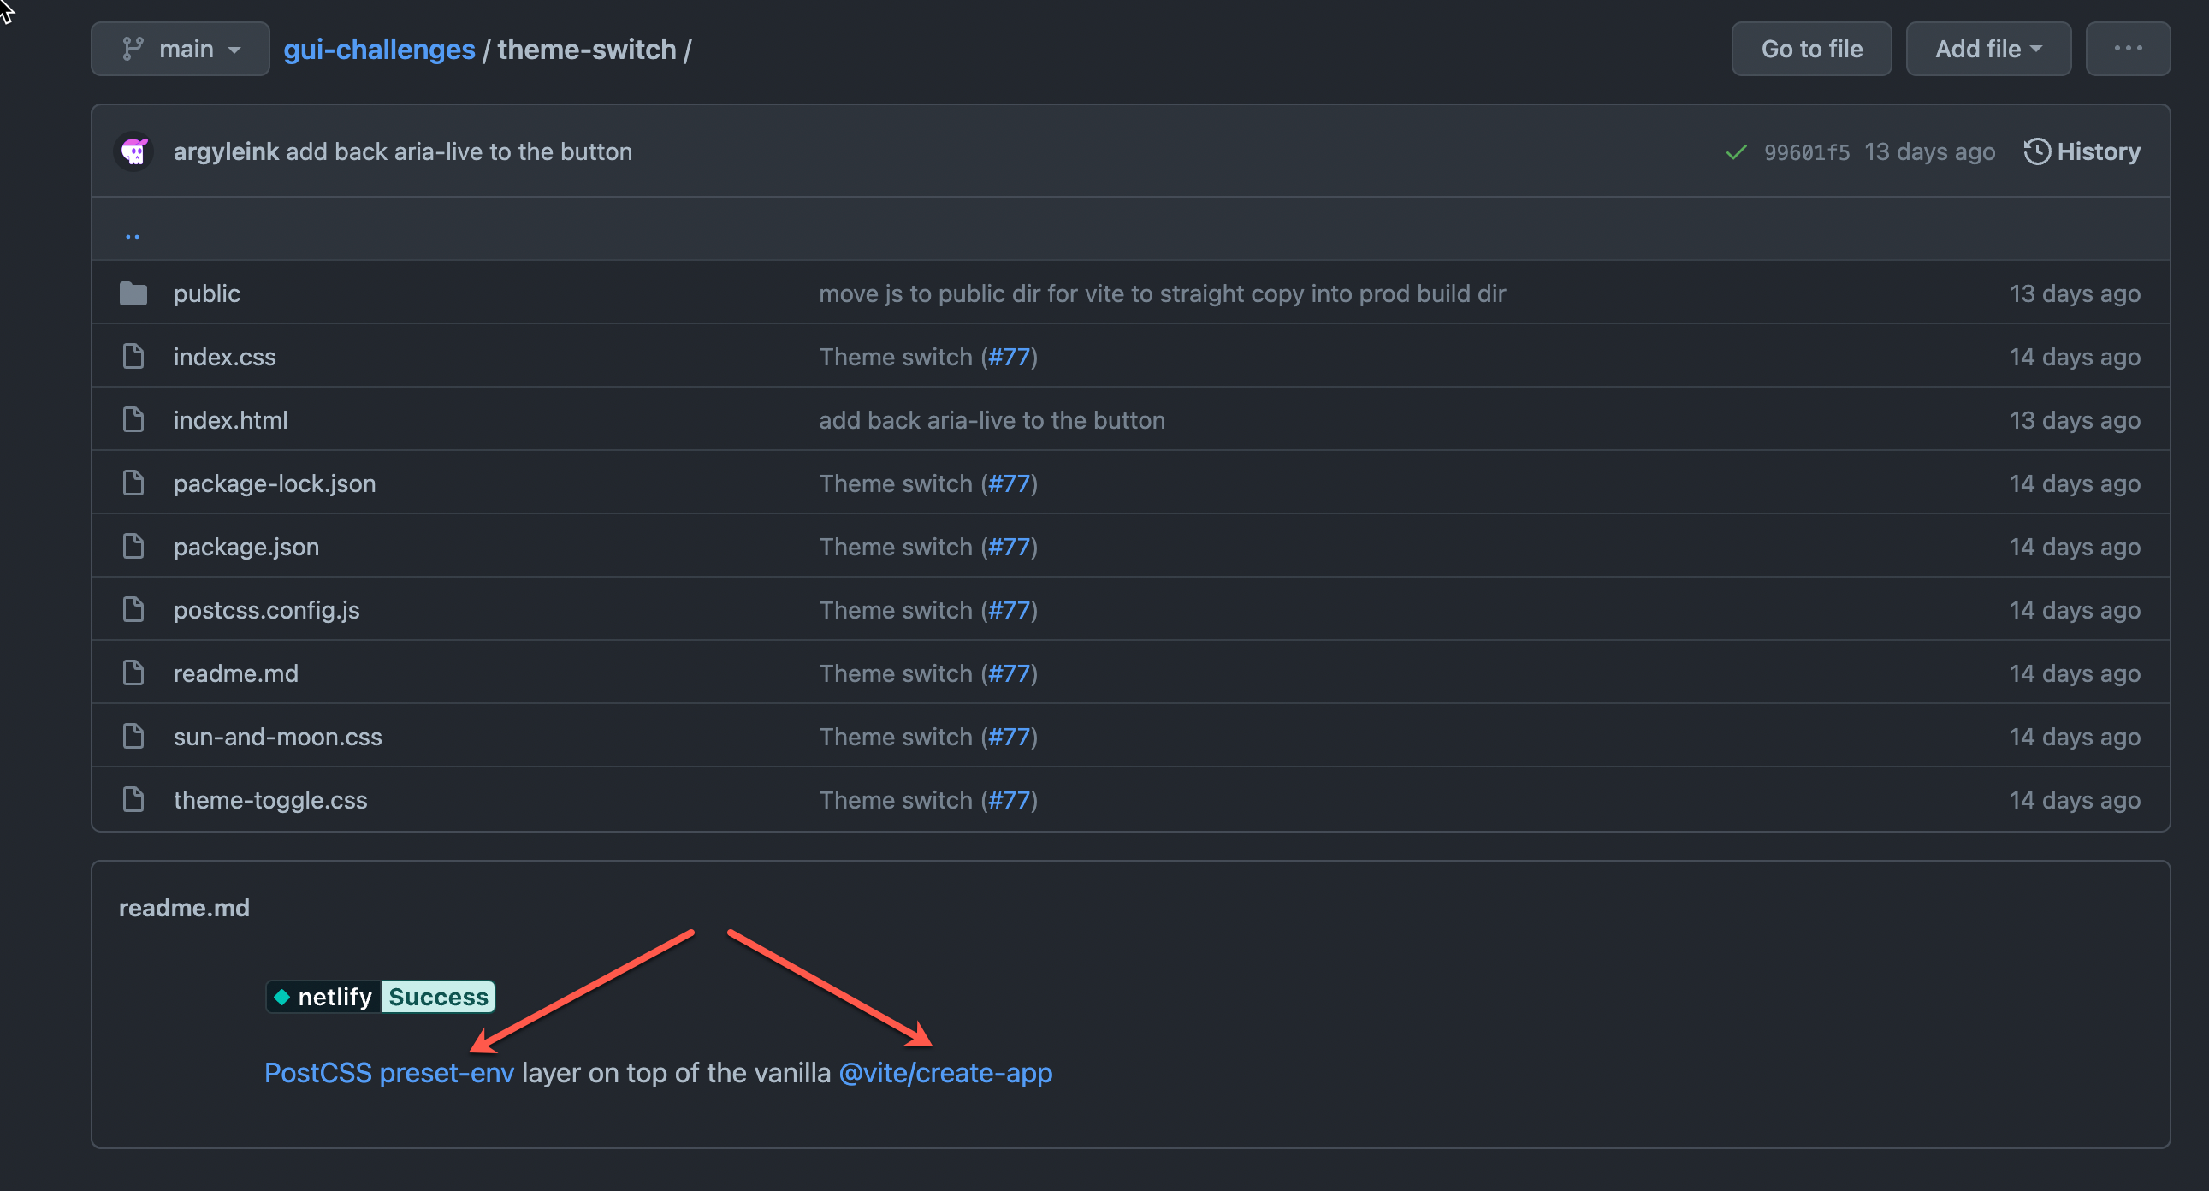Open commit message add back aria-live
2209x1191 pixels.
click(459, 151)
